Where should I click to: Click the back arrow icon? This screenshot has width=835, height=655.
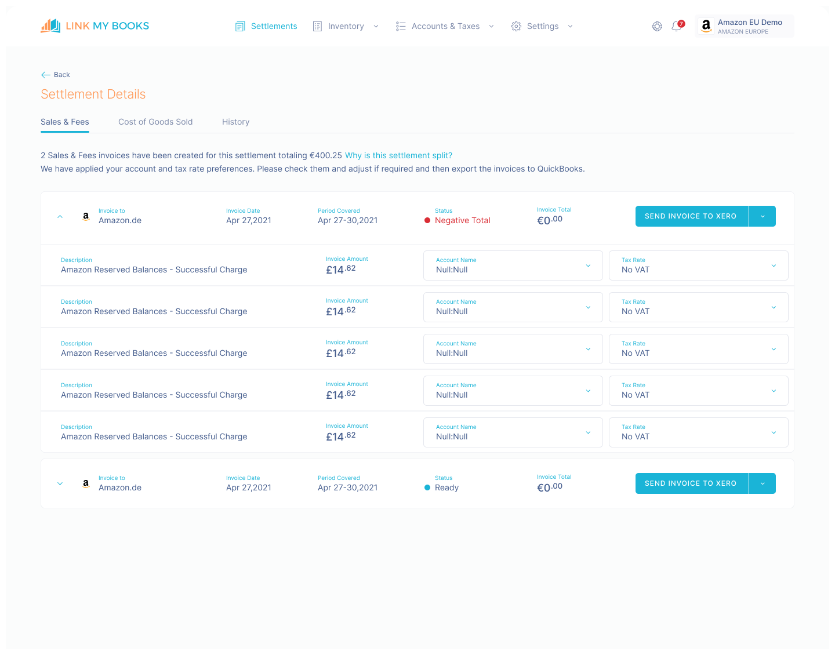(x=46, y=75)
